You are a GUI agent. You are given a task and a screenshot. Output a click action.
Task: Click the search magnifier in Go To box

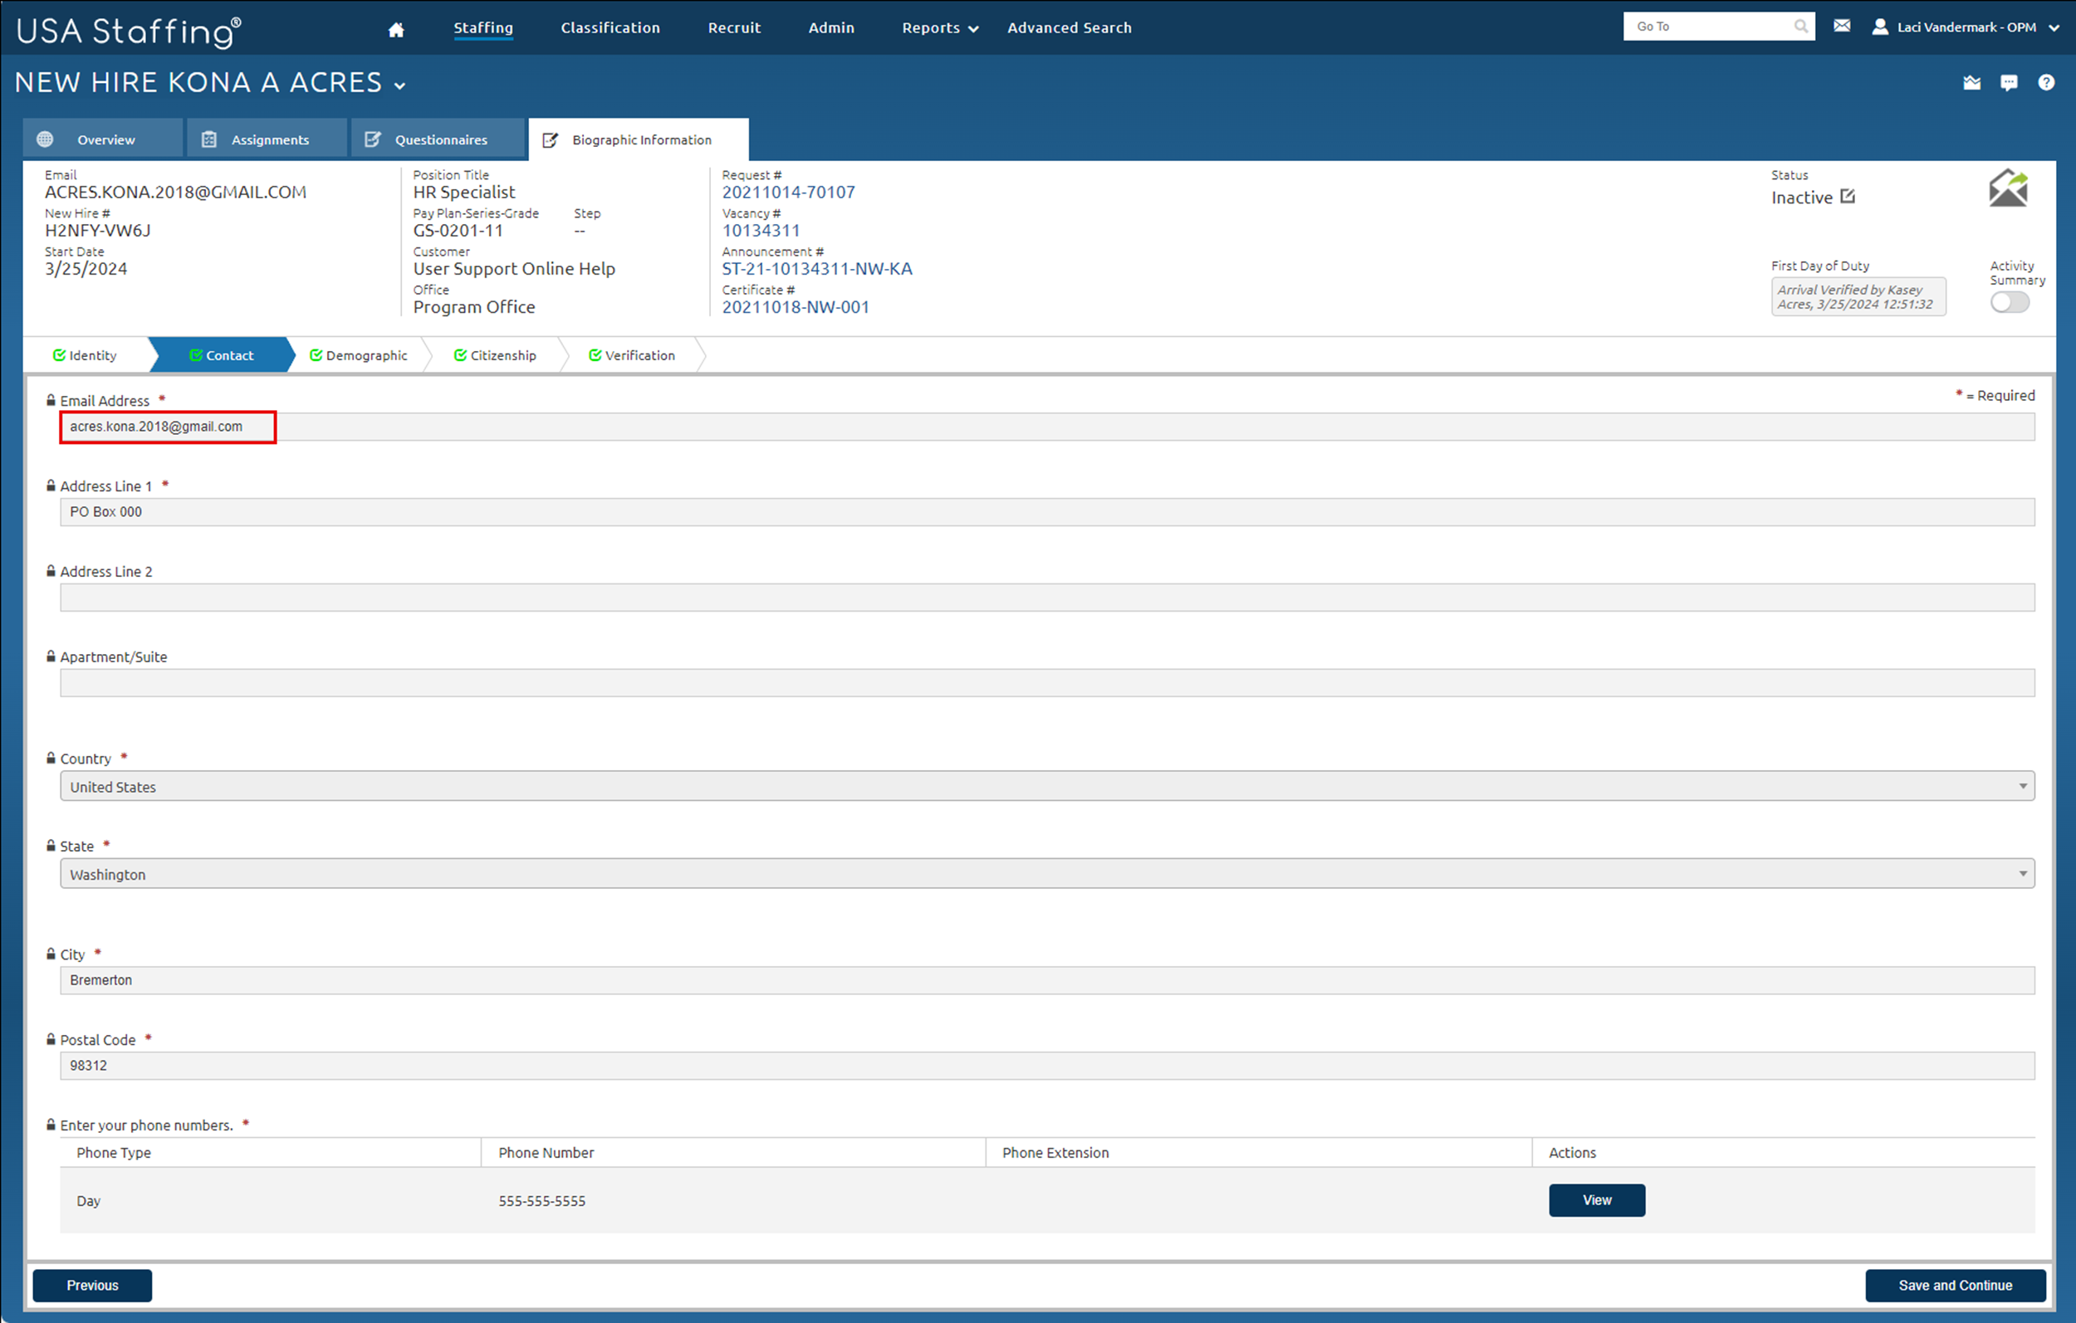tap(1800, 27)
